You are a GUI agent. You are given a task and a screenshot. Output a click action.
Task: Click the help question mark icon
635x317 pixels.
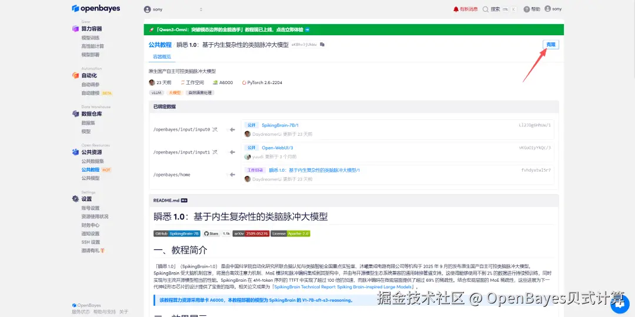click(526, 9)
